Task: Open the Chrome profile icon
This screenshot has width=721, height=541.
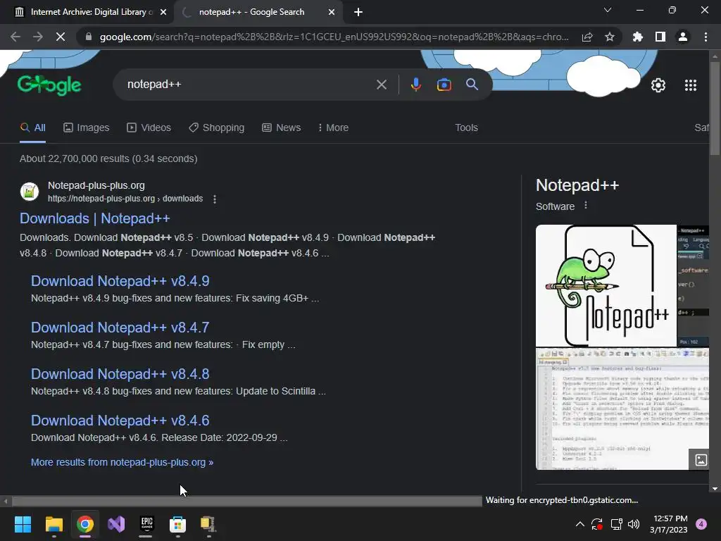Action: tap(683, 37)
